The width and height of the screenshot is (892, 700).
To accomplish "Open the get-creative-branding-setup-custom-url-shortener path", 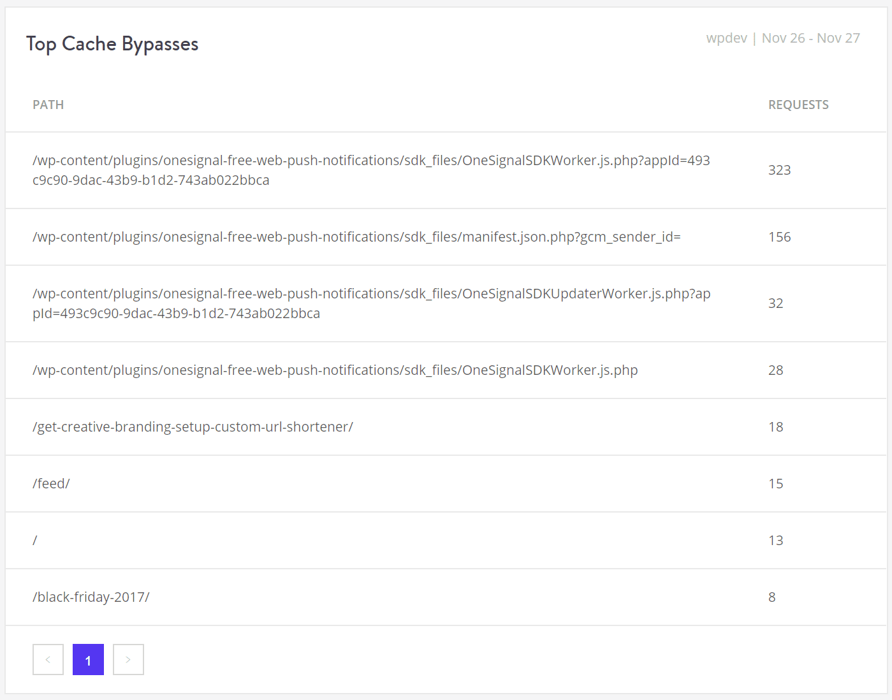I will click(193, 427).
